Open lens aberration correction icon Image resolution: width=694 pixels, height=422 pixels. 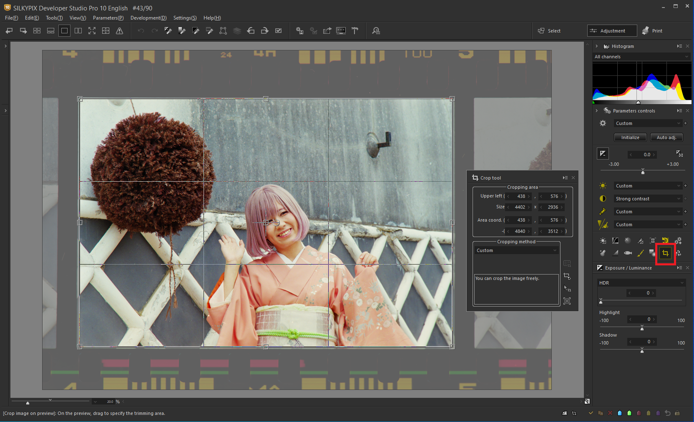[x=653, y=240]
